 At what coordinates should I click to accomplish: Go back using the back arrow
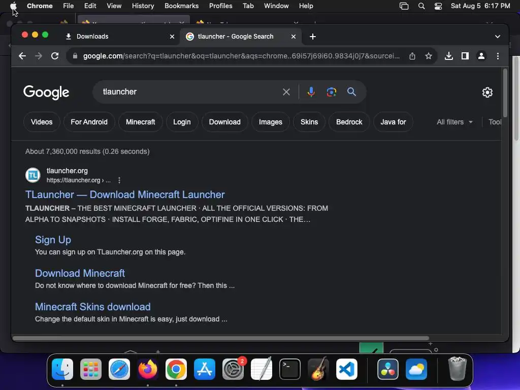pyautogui.click(x=22, y=56)
